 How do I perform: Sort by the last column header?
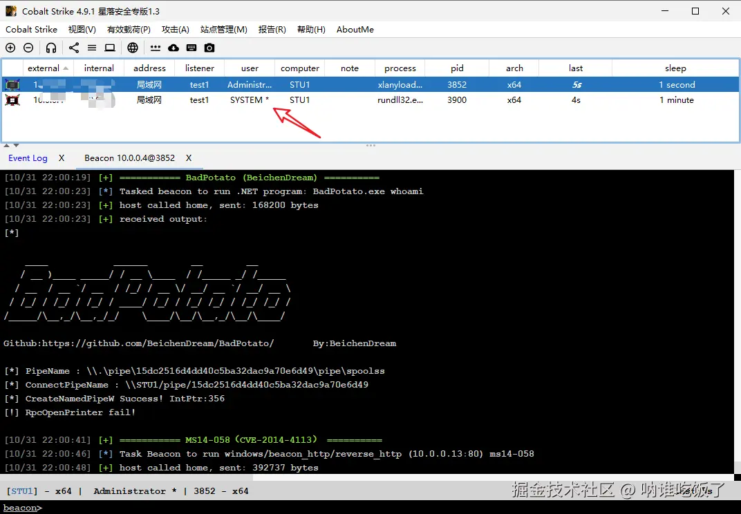[576, 68]
